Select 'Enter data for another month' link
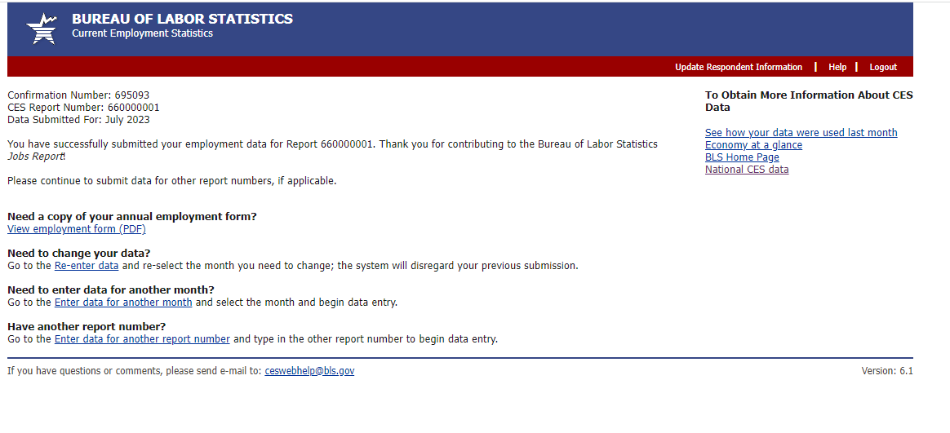 (x=123, y=303)
